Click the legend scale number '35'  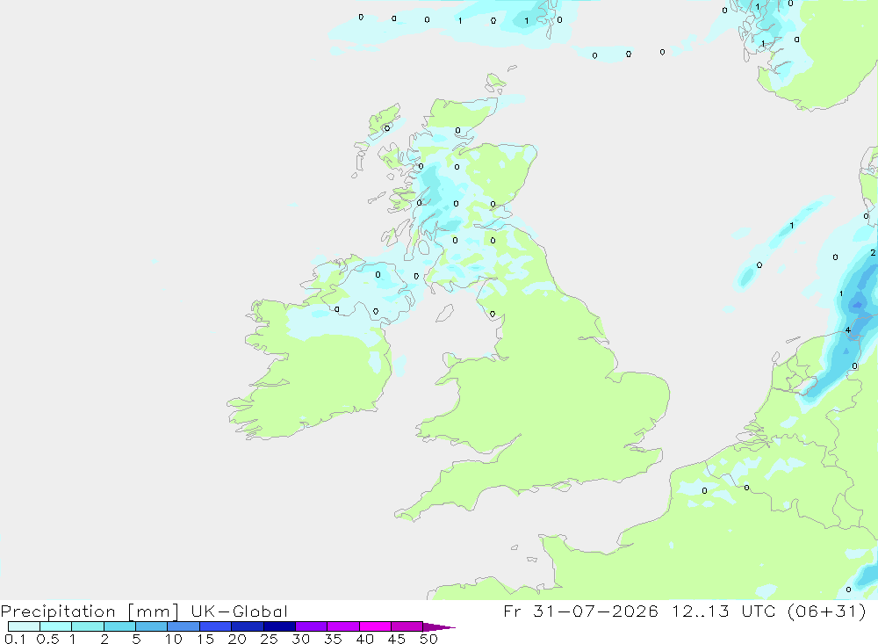pyautogui.click(x=333, y=639)
